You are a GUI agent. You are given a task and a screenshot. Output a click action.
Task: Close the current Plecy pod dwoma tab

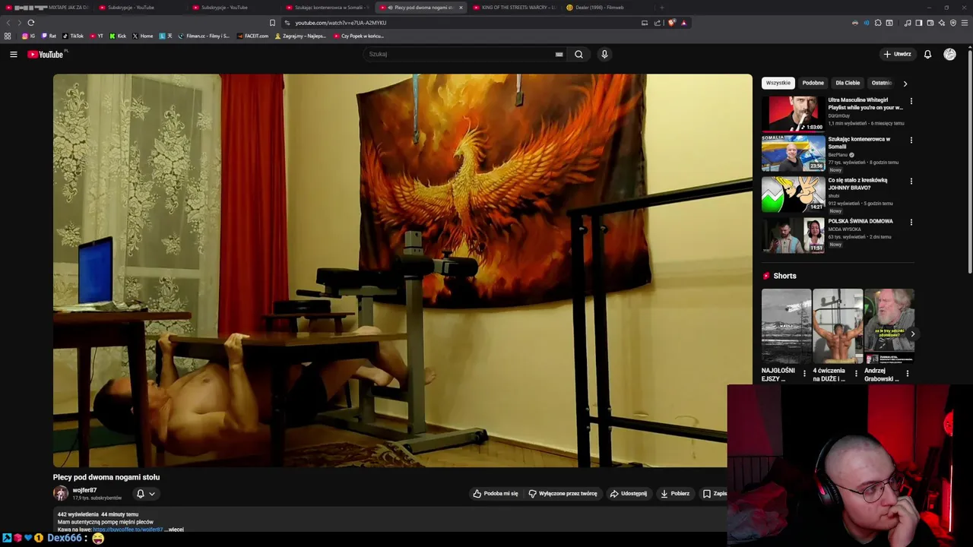point(461,8)
